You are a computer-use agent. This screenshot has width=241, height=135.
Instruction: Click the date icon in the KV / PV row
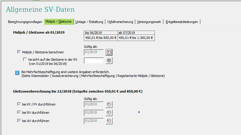[109, 104]
